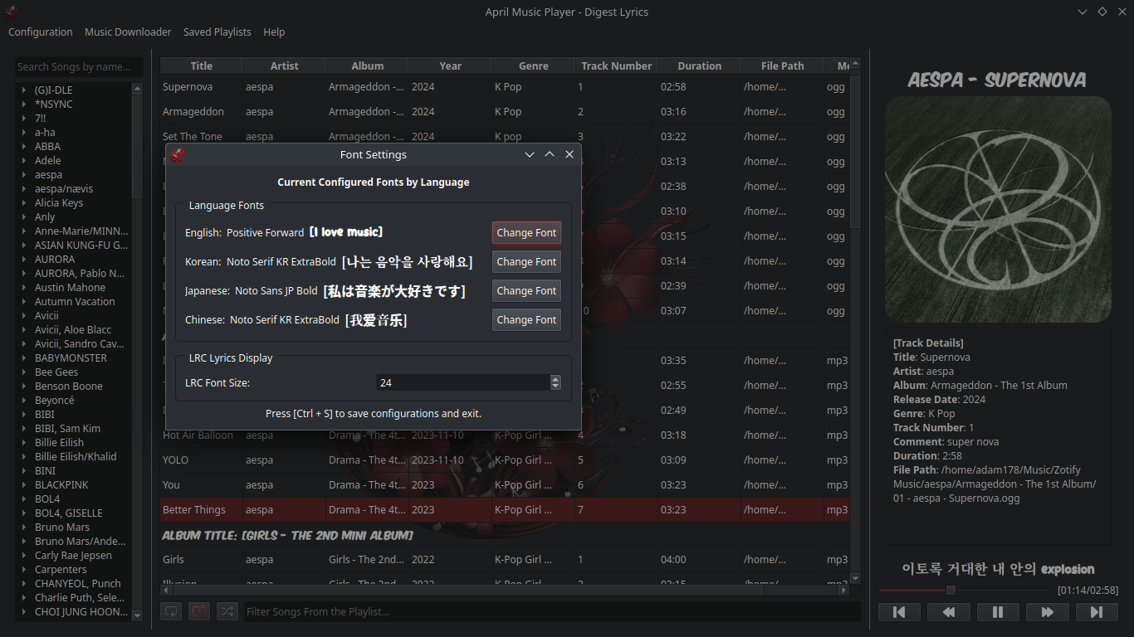Skip to the next track
This screenshot has height=637, width=1134.
click(x=1097, y=611)
